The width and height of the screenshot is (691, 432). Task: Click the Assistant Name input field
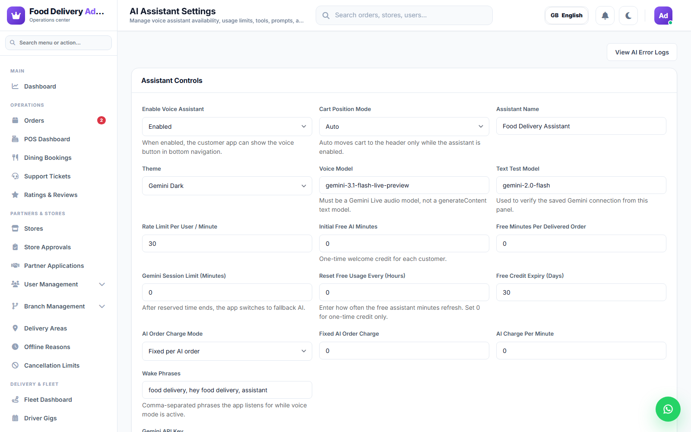(581, 126)
